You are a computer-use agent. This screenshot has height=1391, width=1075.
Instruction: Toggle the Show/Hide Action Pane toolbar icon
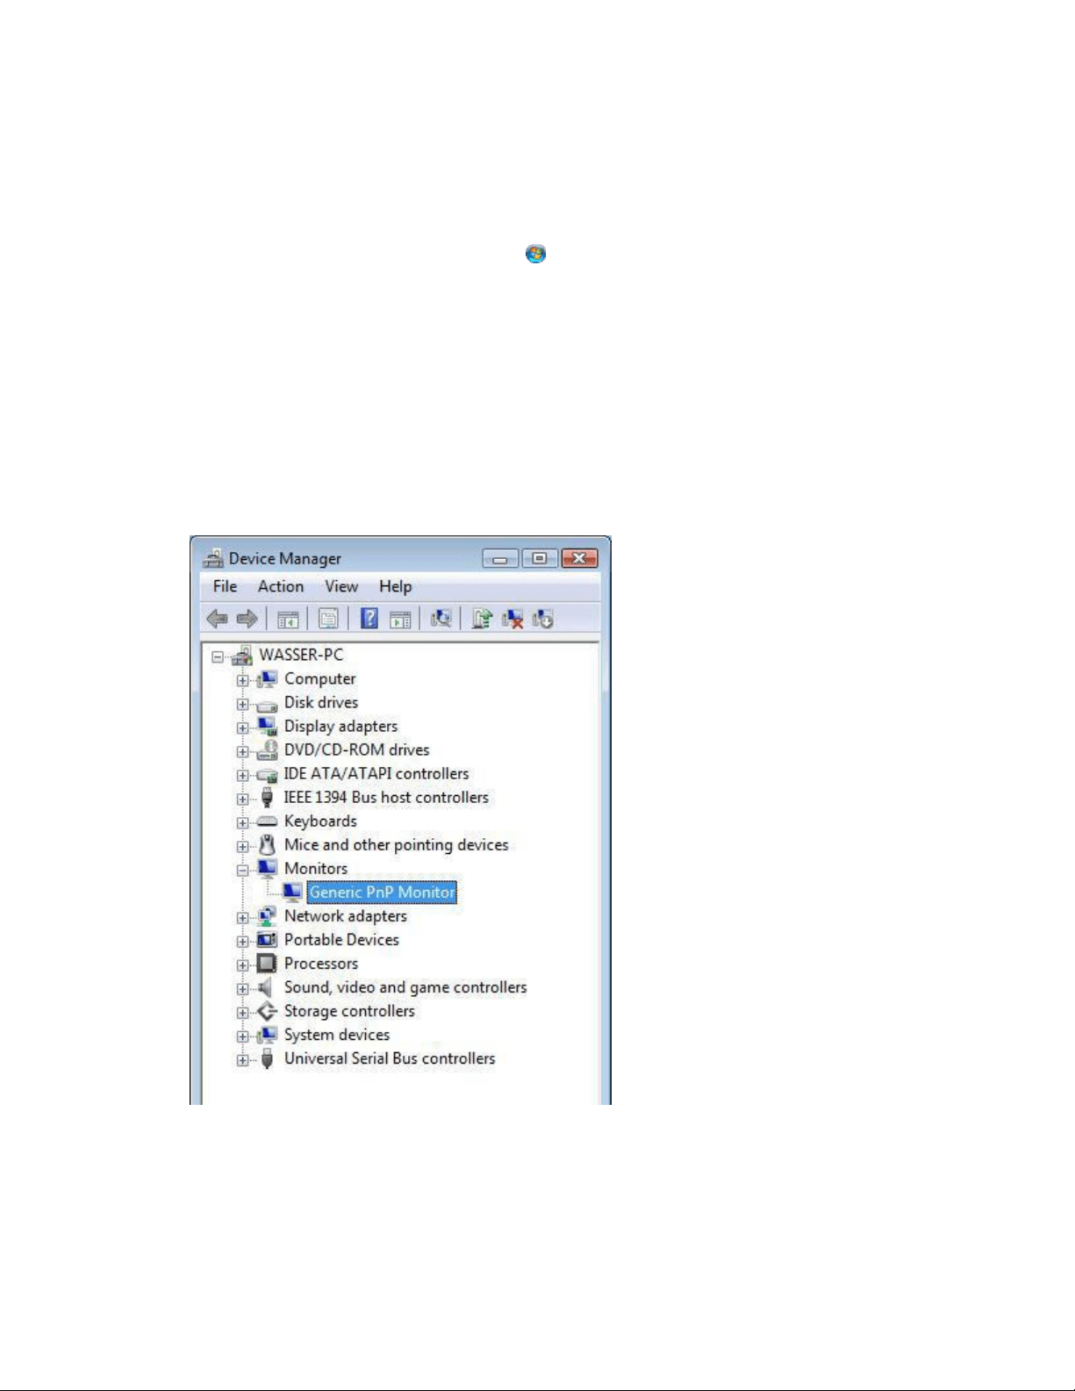pyautogui.click(x=400, y=620)
